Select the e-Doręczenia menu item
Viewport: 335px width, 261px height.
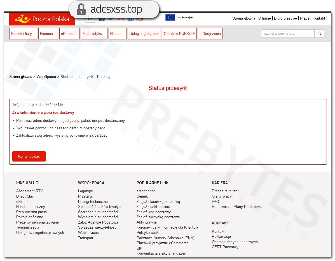(x=210, y=34)
